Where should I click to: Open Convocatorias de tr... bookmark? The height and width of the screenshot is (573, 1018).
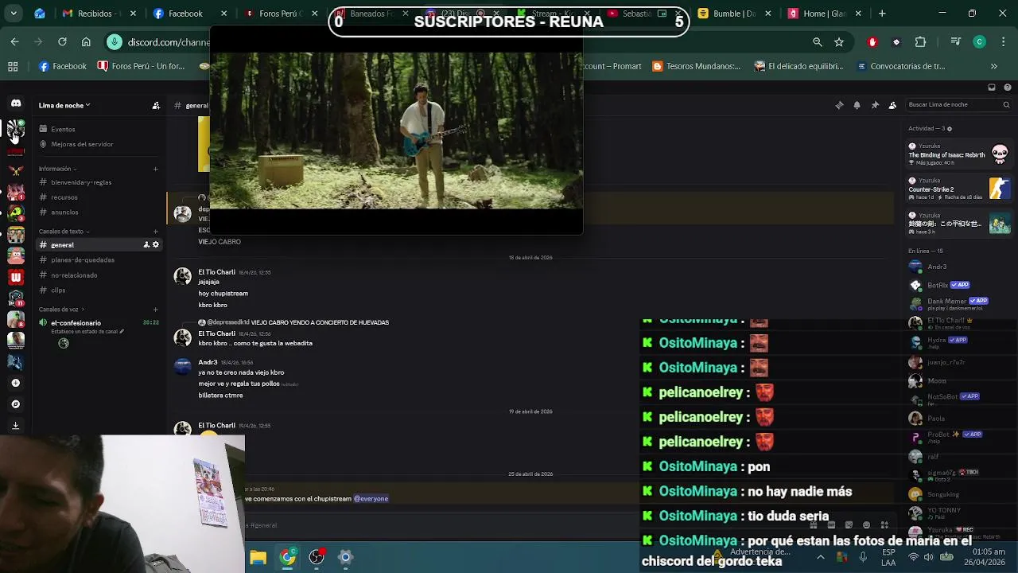click(x=899, y=67)
